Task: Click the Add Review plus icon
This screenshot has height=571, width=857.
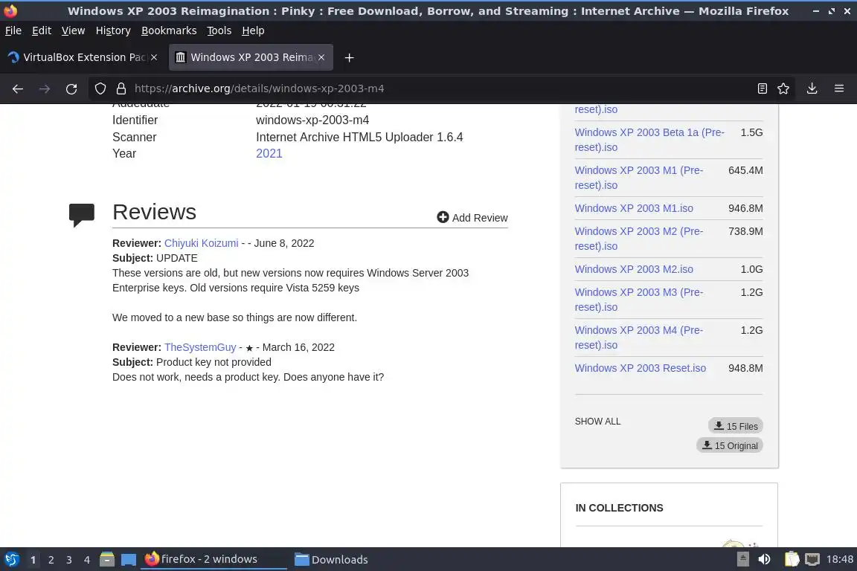Action: [443, 218]
